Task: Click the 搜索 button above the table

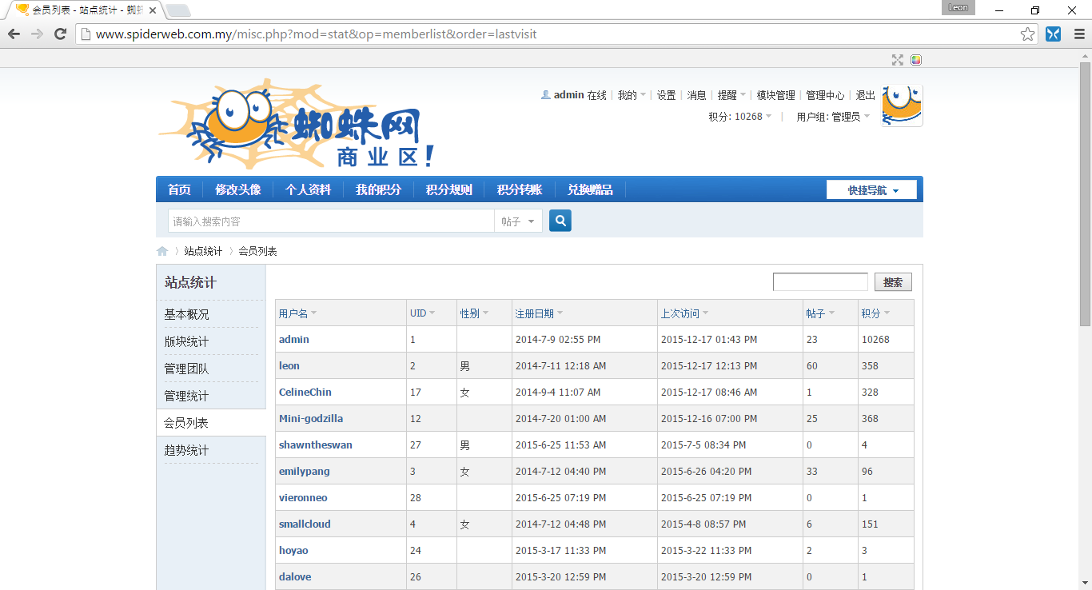Action: 893,282
